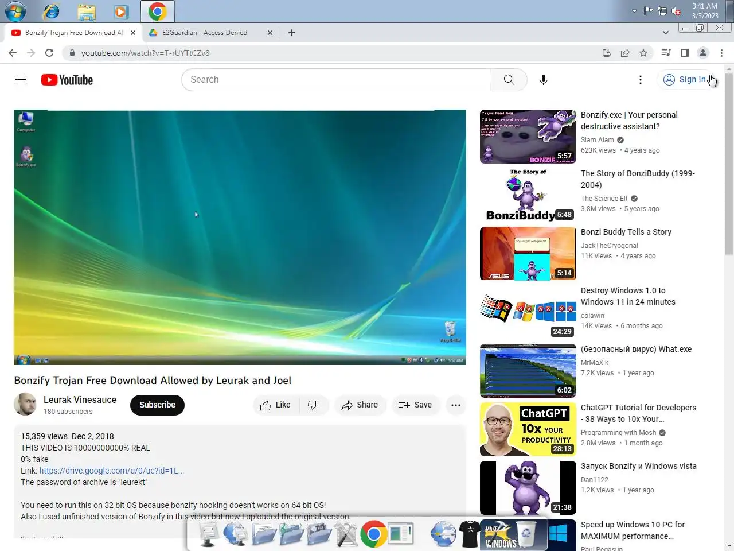Save video to a playlist
734x551 pixels.
click(x=415, y=405)
